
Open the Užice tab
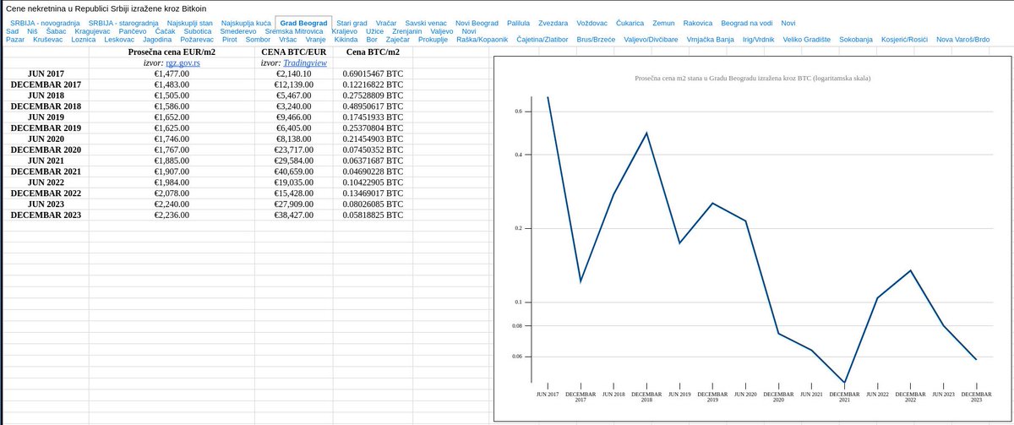pos(374,31)
